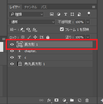Filter for shape layers icon
This screenshot has height=104, width=103.
72,14
